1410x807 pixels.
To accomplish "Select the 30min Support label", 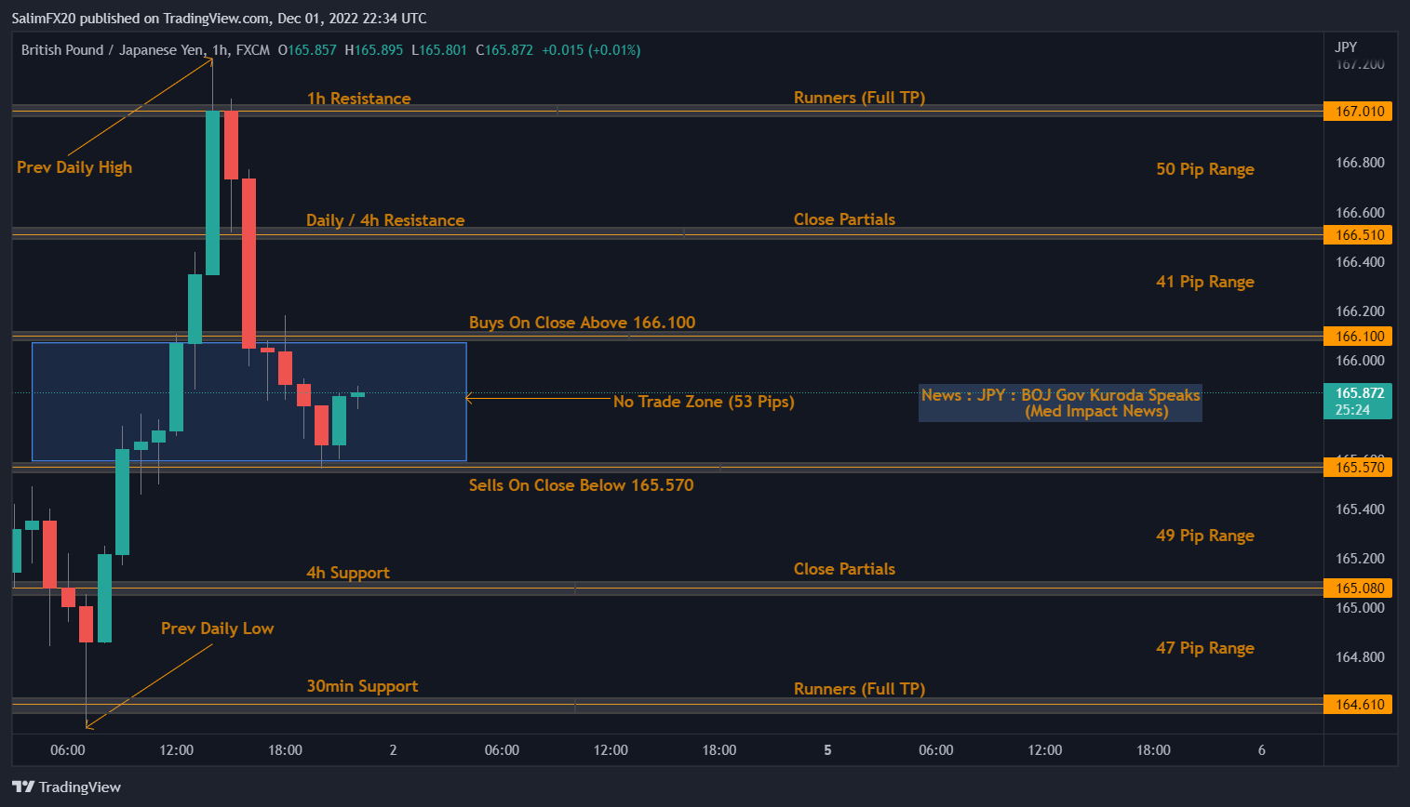I will tap(362, 686).
